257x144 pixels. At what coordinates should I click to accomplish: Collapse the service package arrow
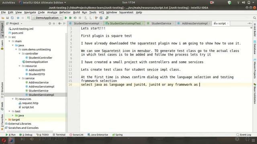tap(20, 78)
